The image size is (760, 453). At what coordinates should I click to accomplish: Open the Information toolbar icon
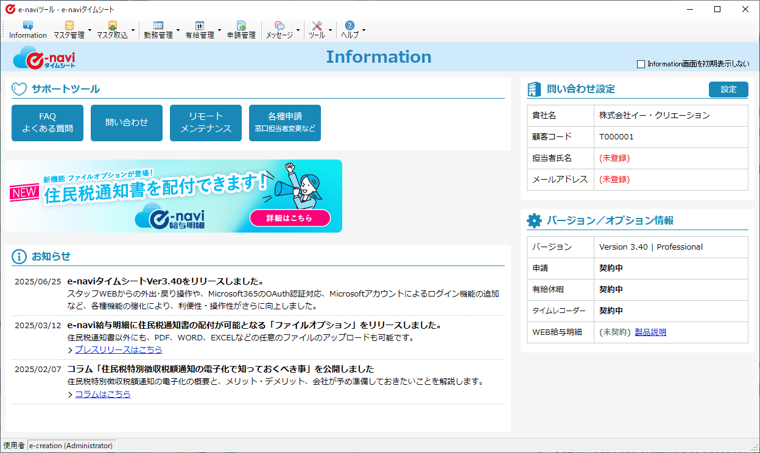click(28, 26)
